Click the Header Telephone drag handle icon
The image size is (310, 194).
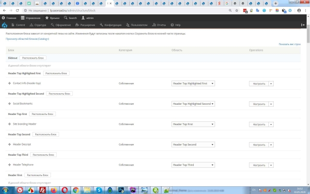(10, 165)
